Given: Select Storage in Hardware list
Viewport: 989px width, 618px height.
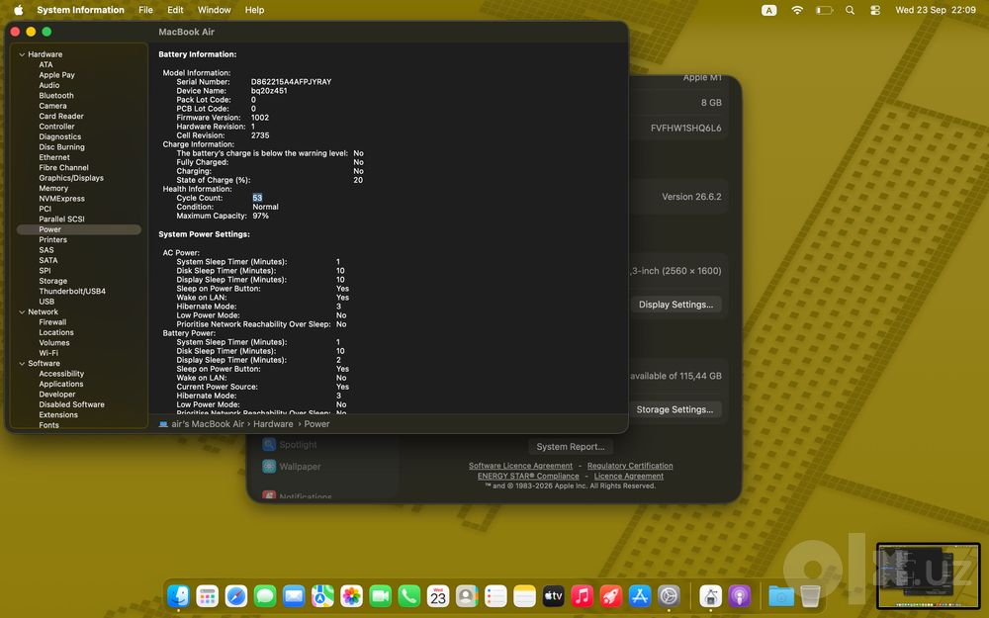Looking at the screenshot, I should coord(53,281).
